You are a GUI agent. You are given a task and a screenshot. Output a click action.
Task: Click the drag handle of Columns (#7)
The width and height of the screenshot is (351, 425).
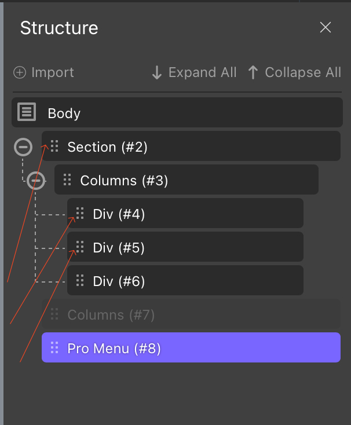pos(54,314)
